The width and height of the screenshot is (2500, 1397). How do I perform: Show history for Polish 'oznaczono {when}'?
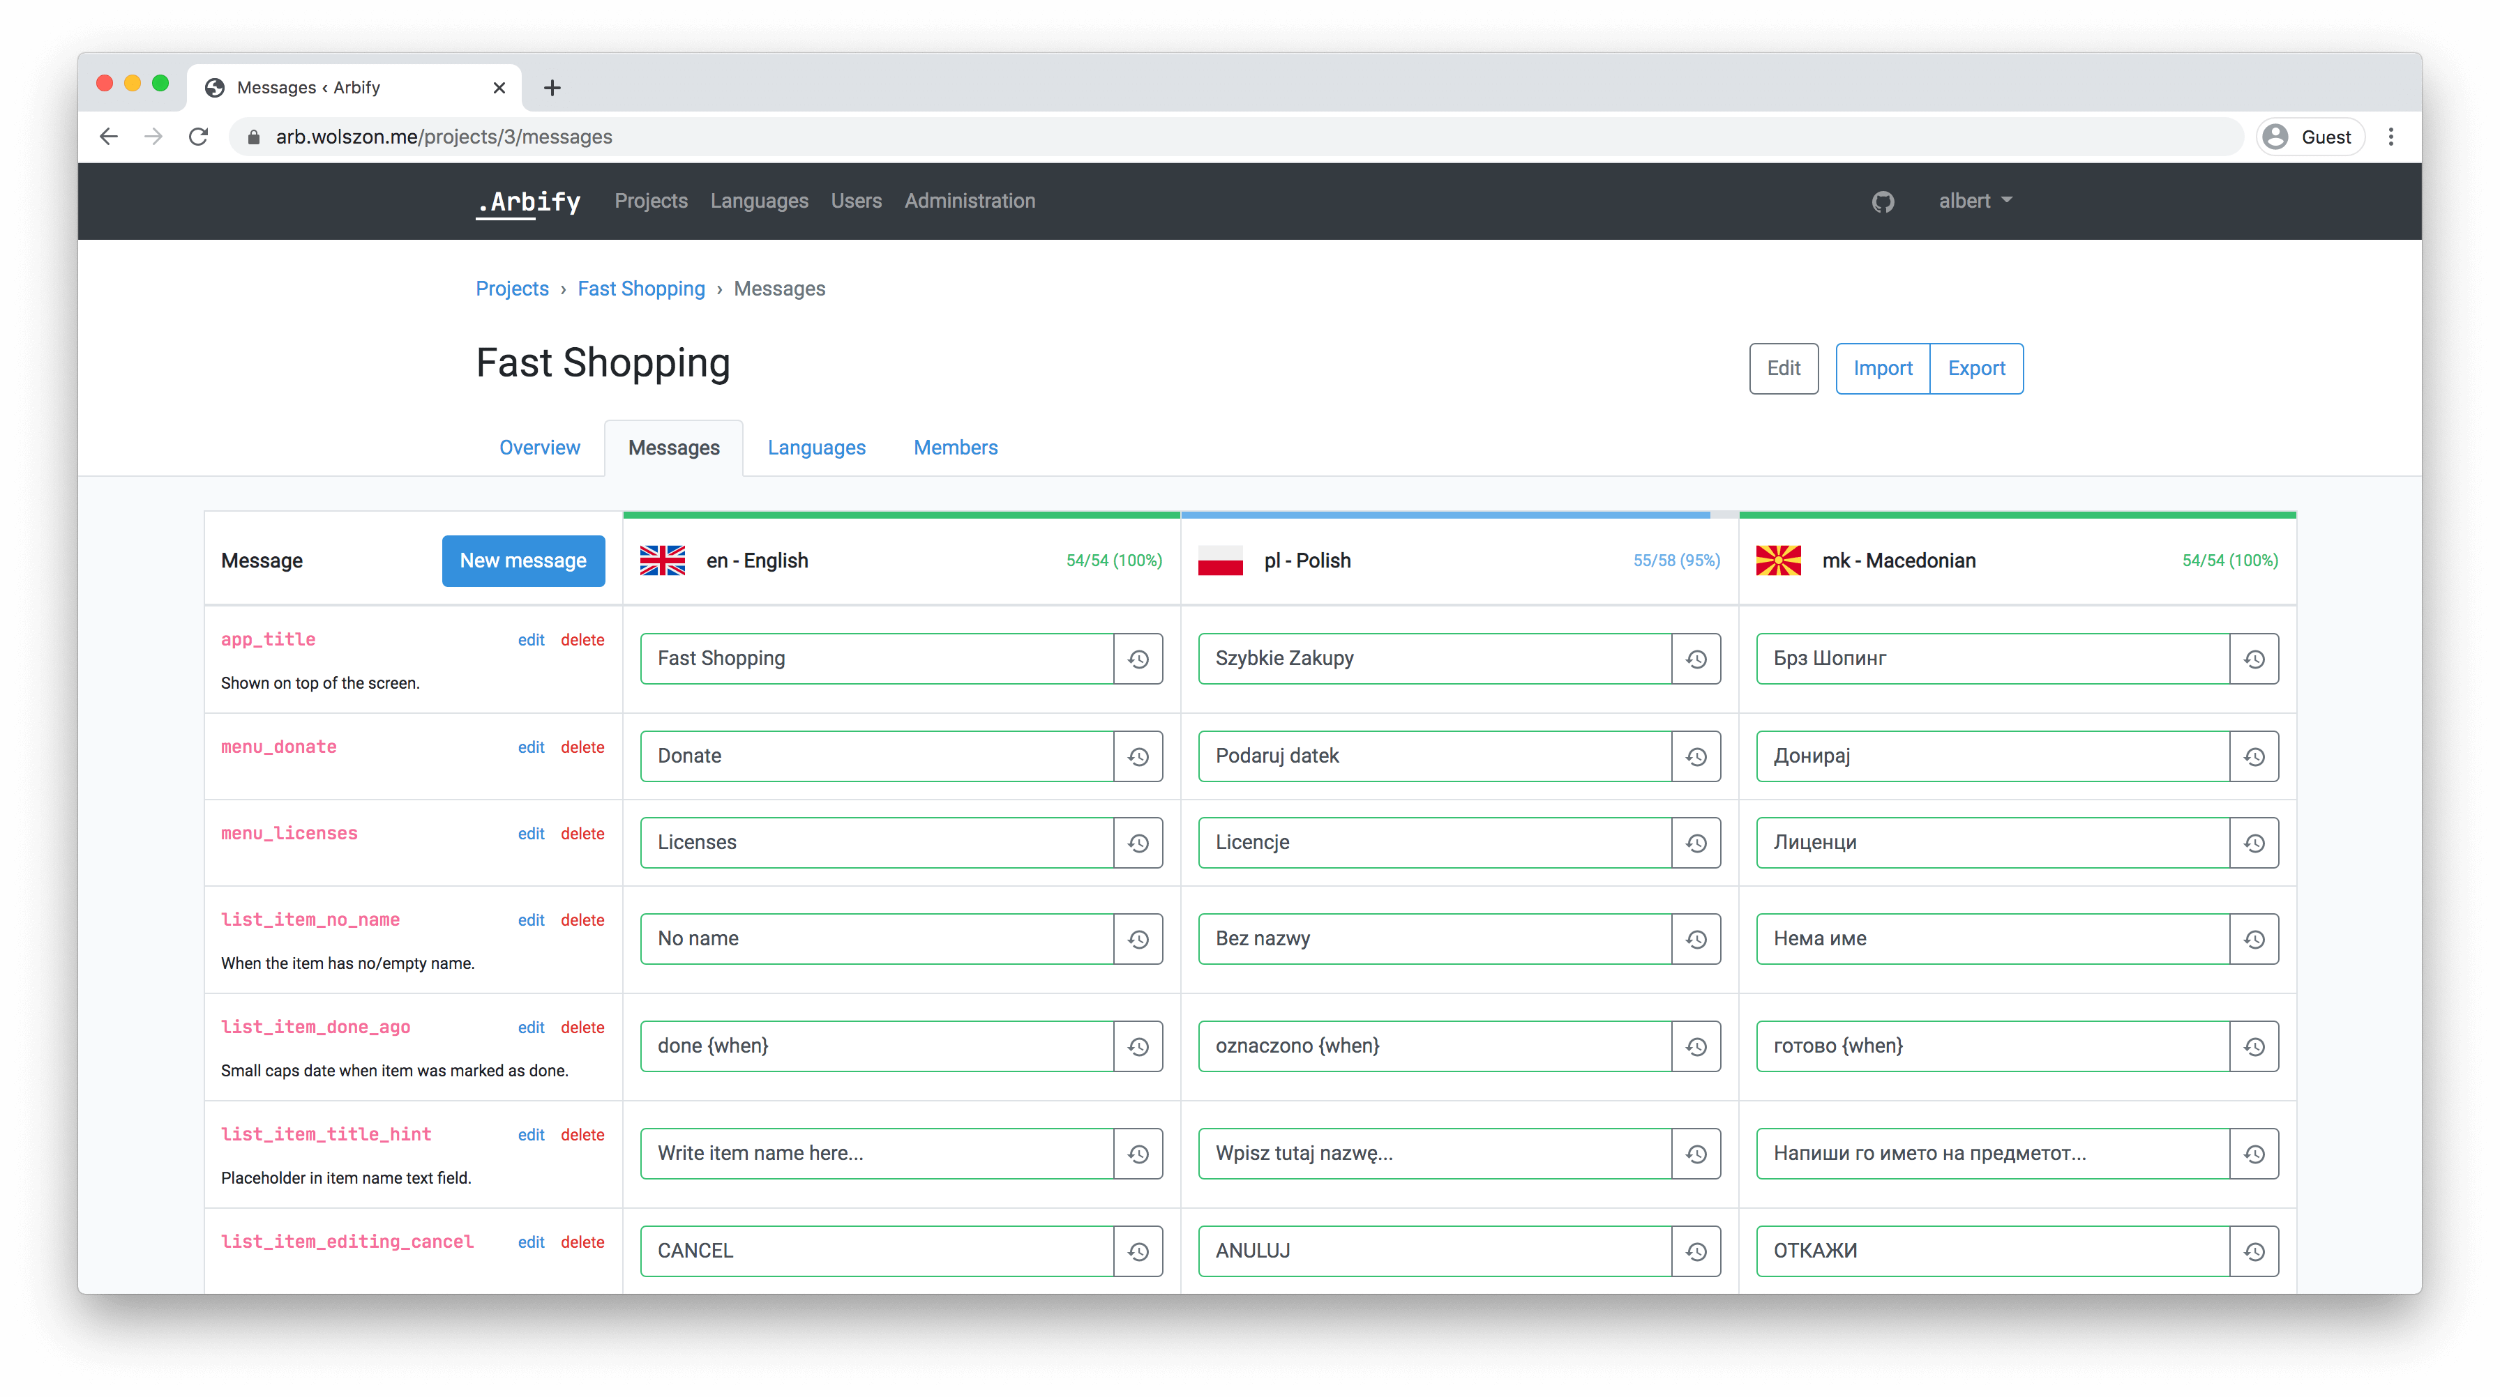coord(1696,1047)
